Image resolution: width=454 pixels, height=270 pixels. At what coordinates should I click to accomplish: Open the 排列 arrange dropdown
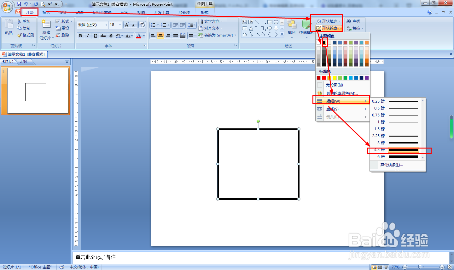(291, 28)
